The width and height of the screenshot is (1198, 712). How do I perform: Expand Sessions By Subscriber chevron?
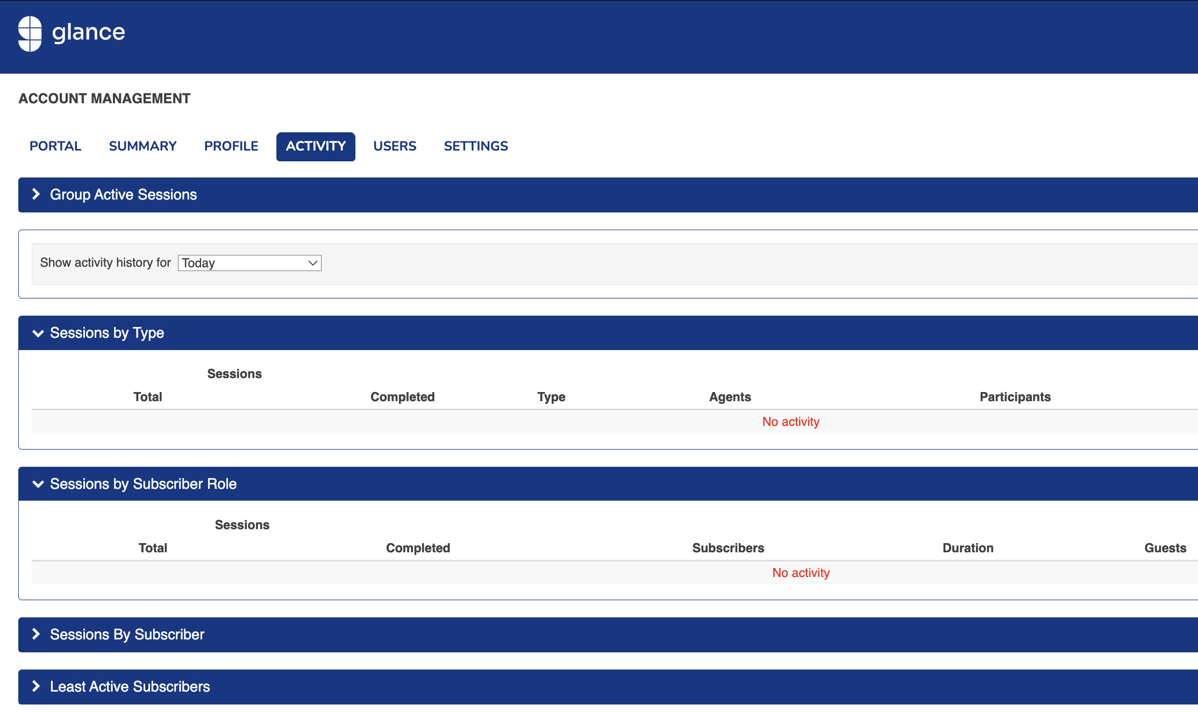36,635
